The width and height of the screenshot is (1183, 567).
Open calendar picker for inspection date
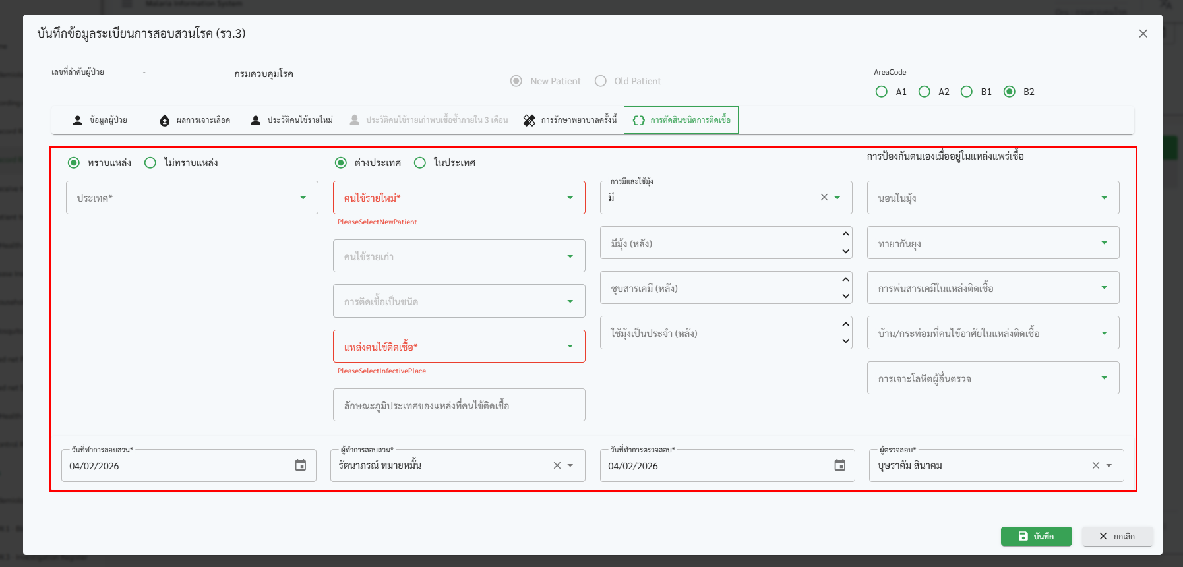pos(839,465)
